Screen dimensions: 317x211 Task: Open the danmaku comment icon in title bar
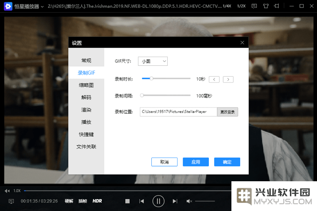click(254, 6)
